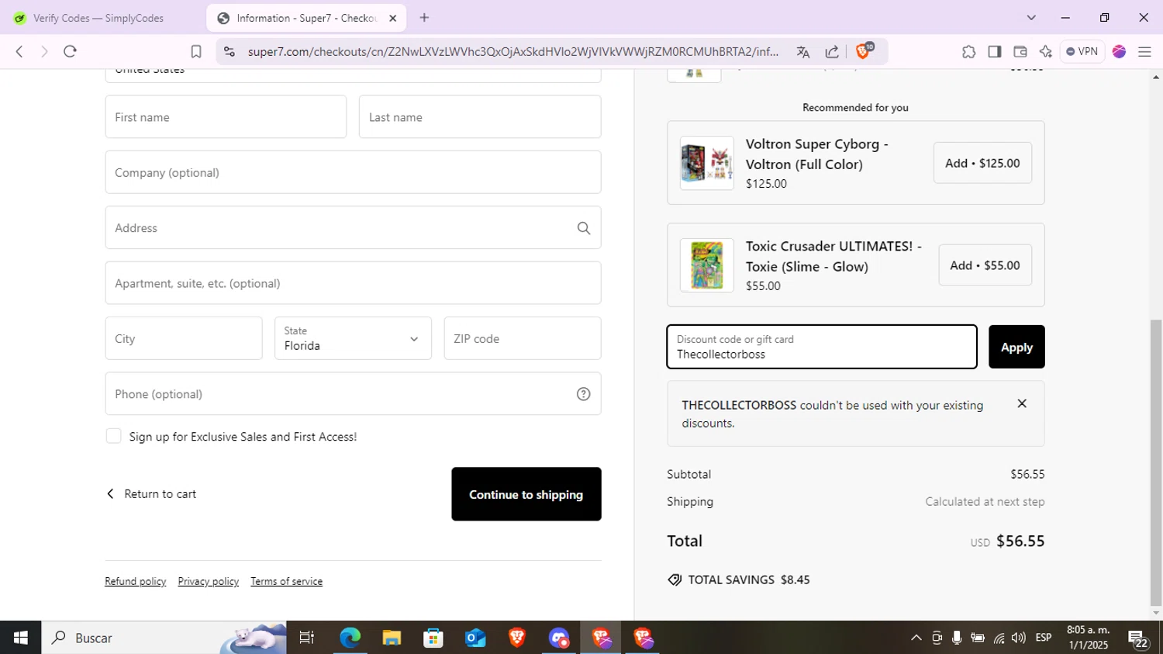Screen dimensions: 1163x654
Task: Click the ZIP code input field
Action: click(523, 338)
